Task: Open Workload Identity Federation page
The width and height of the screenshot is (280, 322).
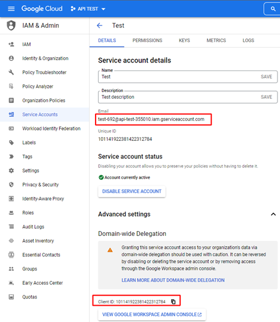Action: [x=44, y=129]
